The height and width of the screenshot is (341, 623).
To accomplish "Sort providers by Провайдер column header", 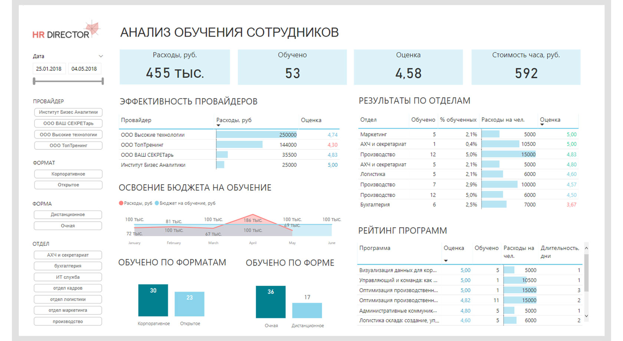I will click(136, 120).
